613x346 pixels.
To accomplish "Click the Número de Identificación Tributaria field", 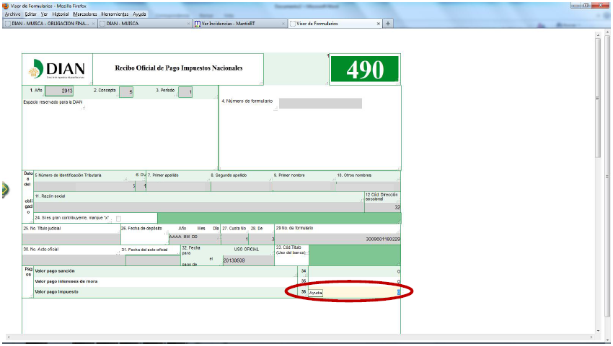I will coord(84,186).
